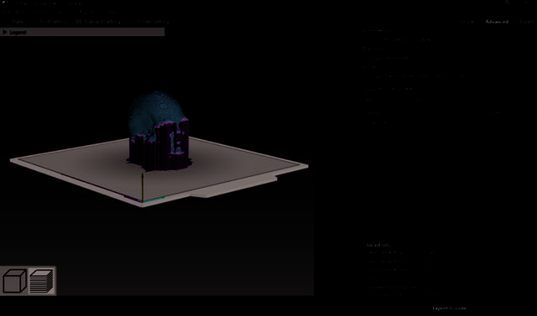
Task: Switch to the sliced layers preview
Action: point(41,281)
